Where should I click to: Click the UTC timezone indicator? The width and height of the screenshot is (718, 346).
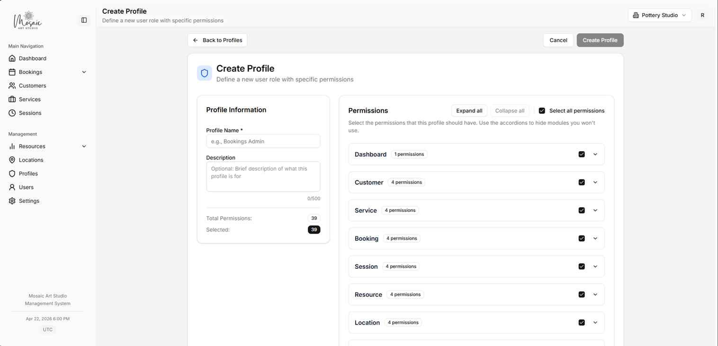tap(47, 329)
